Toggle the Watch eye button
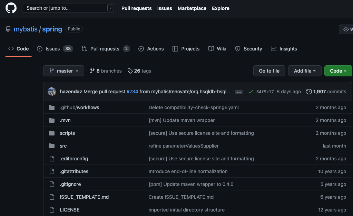This screenshot has height=216, width=353. tap(347, 29)
